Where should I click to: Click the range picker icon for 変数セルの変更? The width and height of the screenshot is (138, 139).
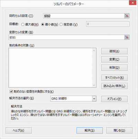click(x=127, y=37)
